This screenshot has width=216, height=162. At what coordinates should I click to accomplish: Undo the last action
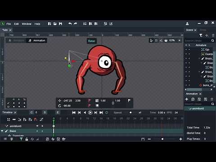(x=70, y=23)
